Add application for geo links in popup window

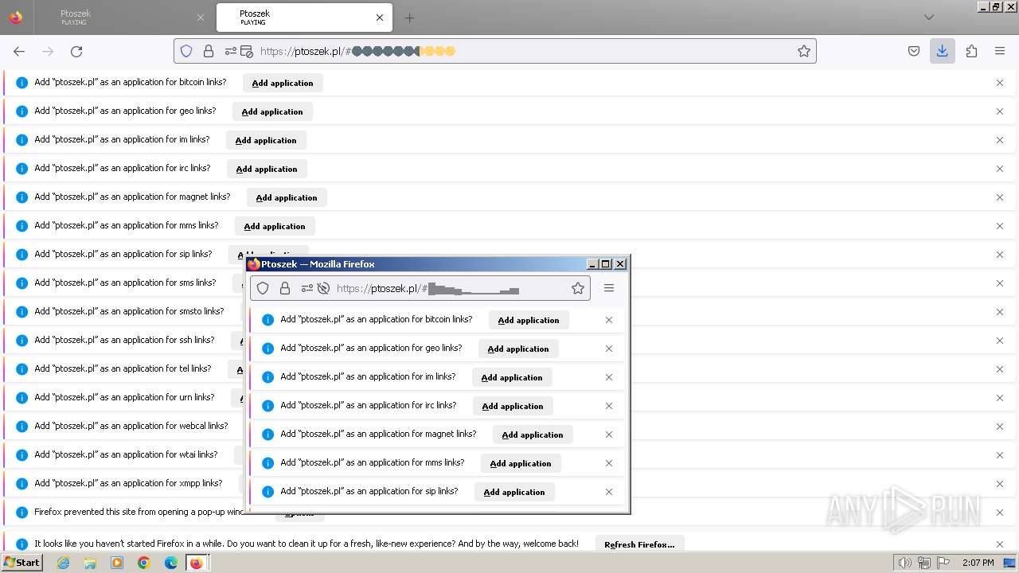pyautogui.click(x=518, y=349)
